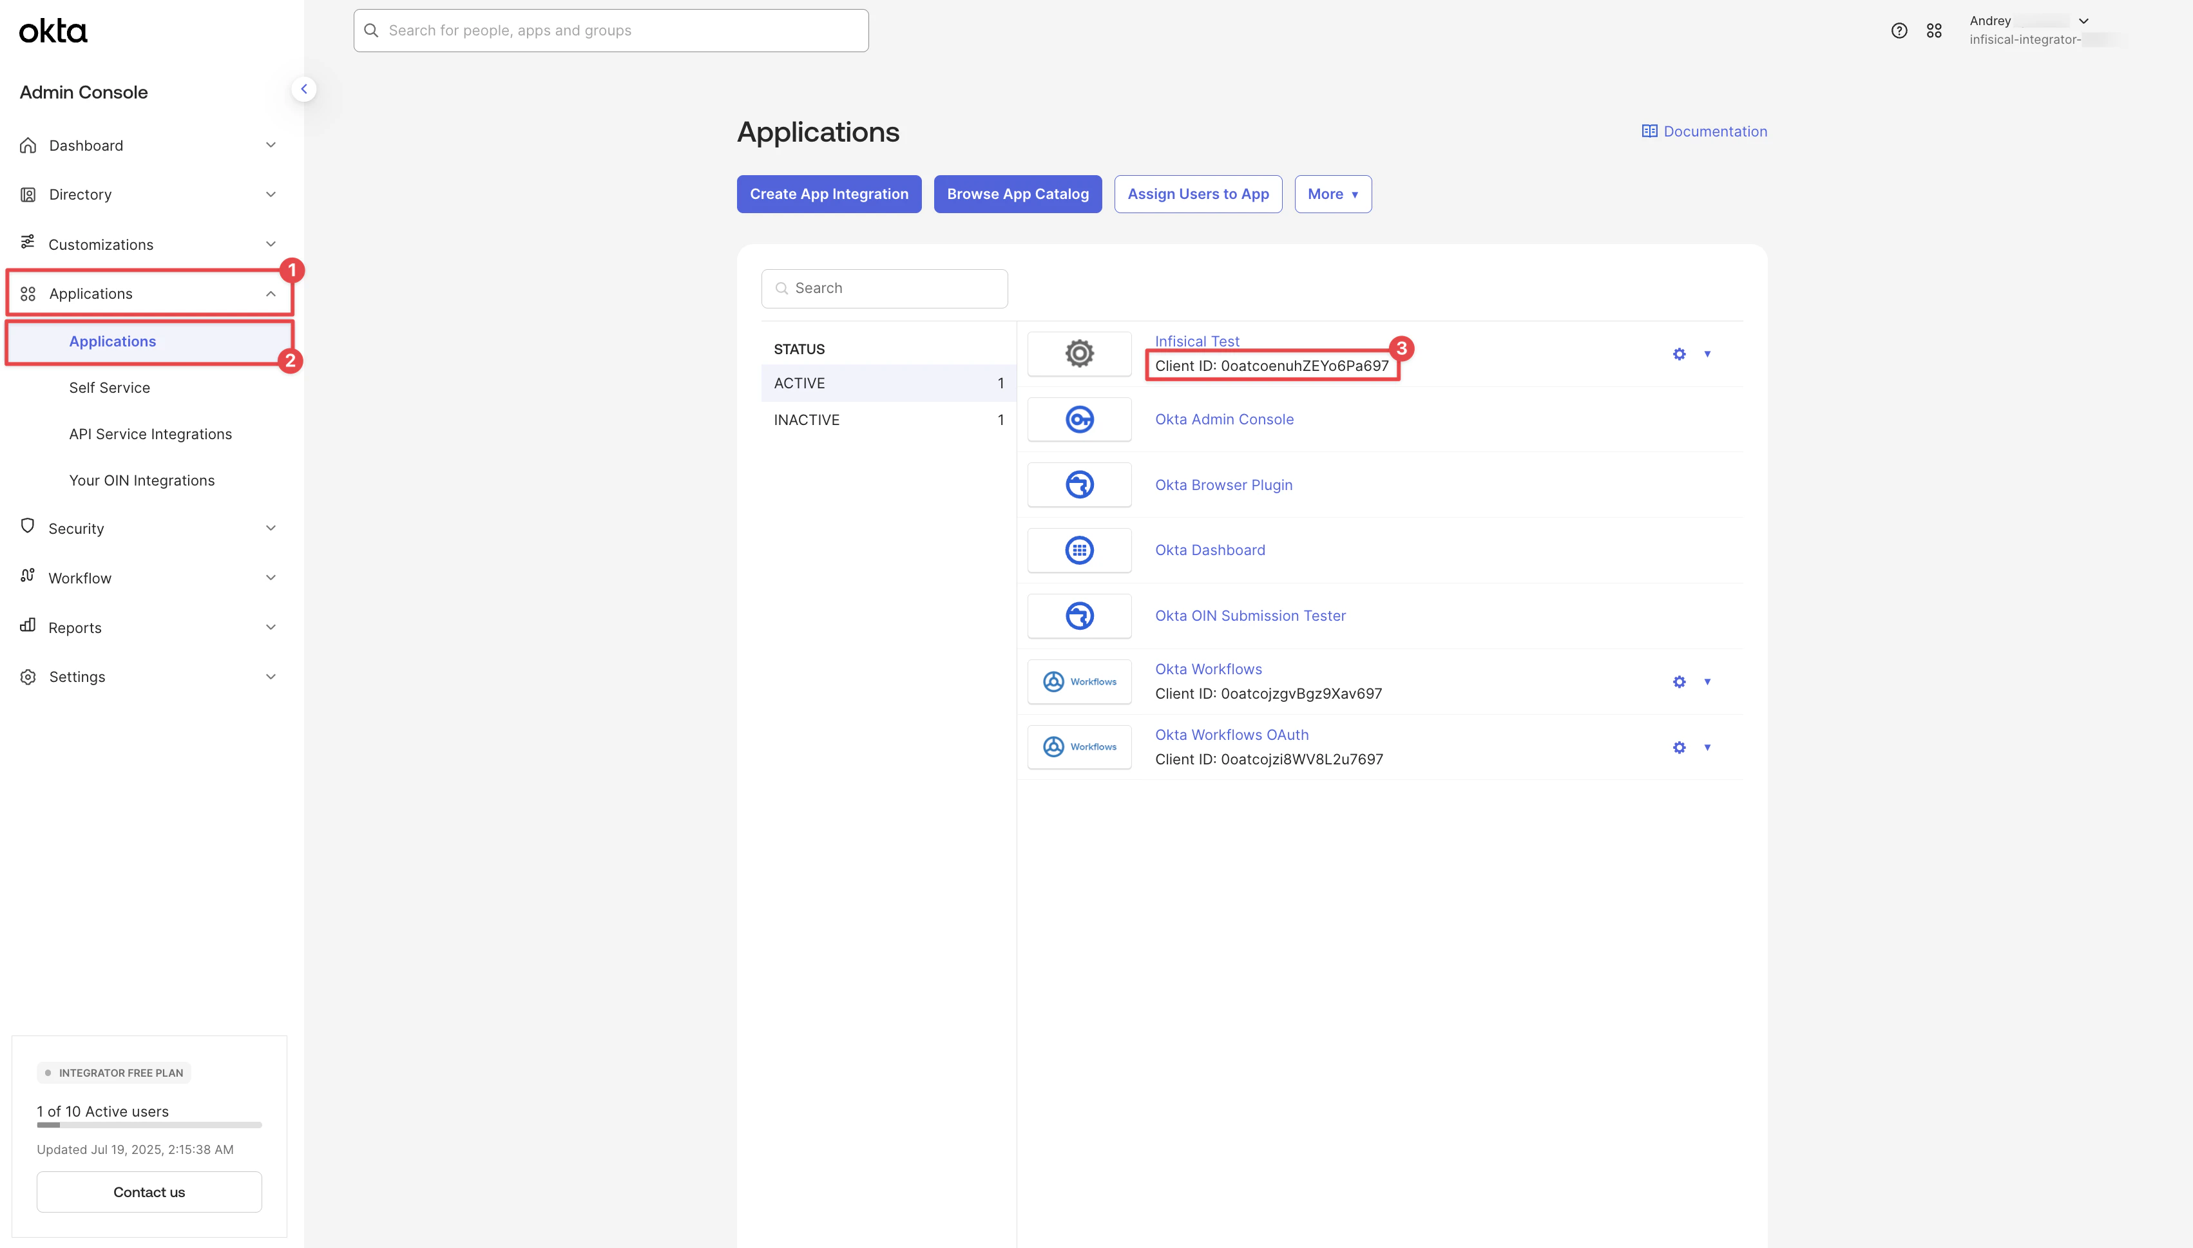Click the Contact us button

pos(149,1191)
